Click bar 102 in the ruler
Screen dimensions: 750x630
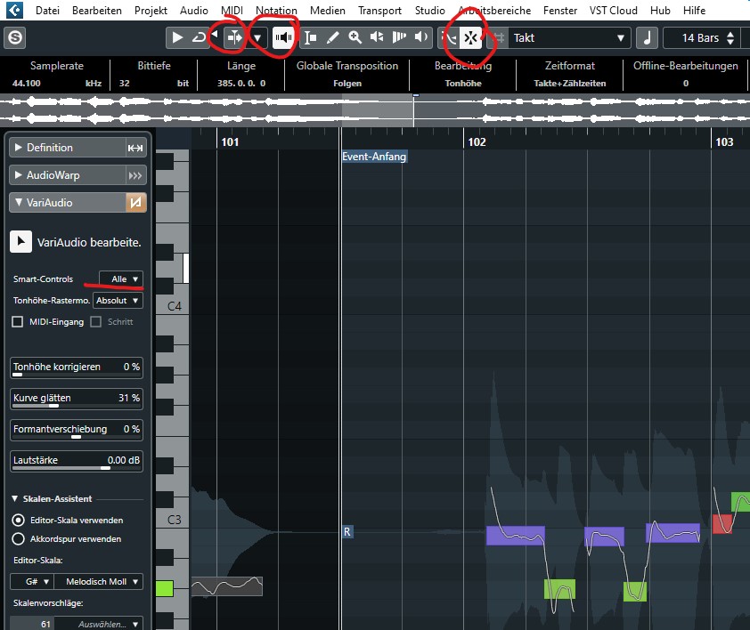[x=477, y=142]
